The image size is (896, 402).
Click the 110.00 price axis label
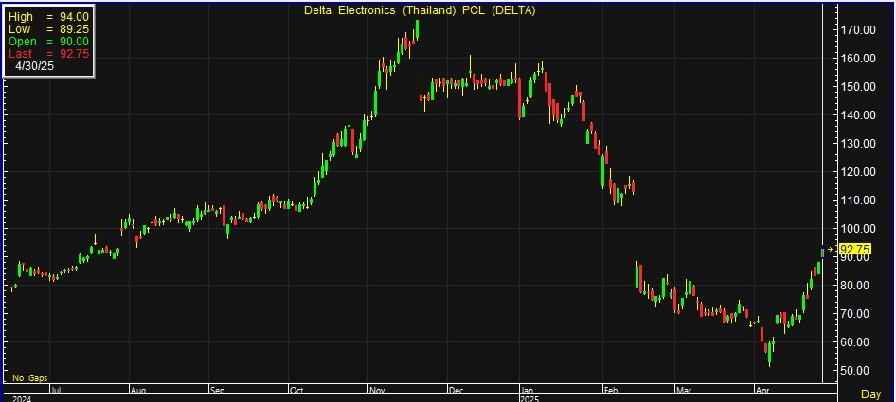859,201
